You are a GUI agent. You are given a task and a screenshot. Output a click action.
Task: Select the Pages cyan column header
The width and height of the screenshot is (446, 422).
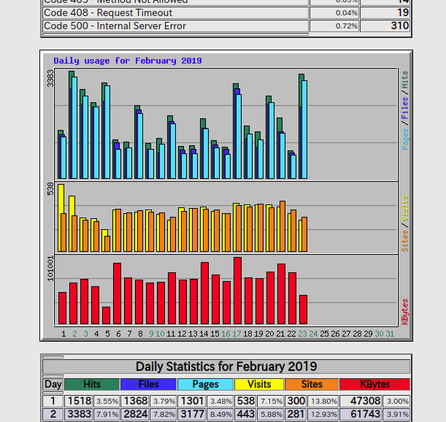[x=205, y=384]
